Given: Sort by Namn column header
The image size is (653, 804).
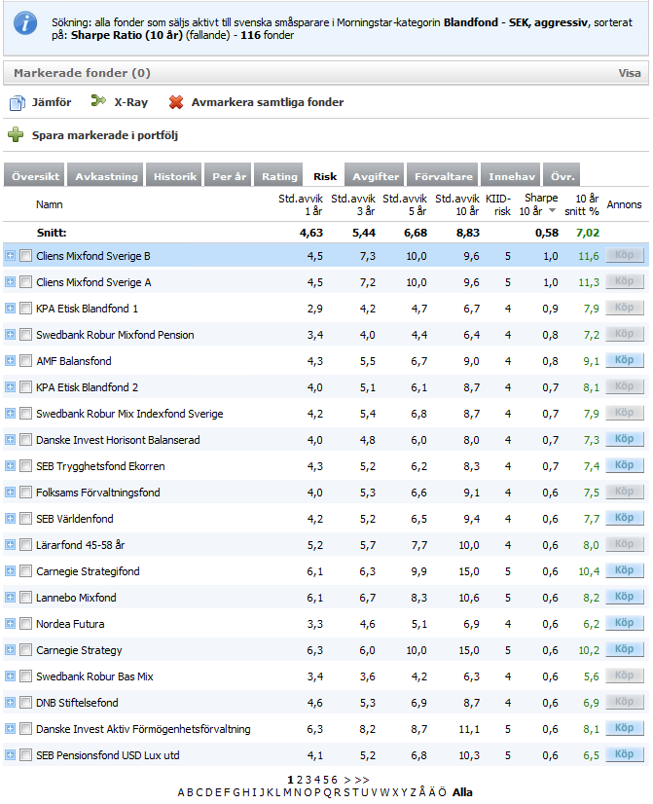Looking at the screenshot, I should (50, 204).
